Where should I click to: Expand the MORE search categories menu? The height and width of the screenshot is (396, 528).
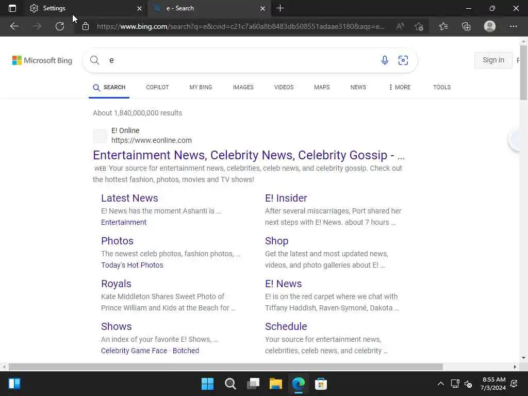coord(400,87)
